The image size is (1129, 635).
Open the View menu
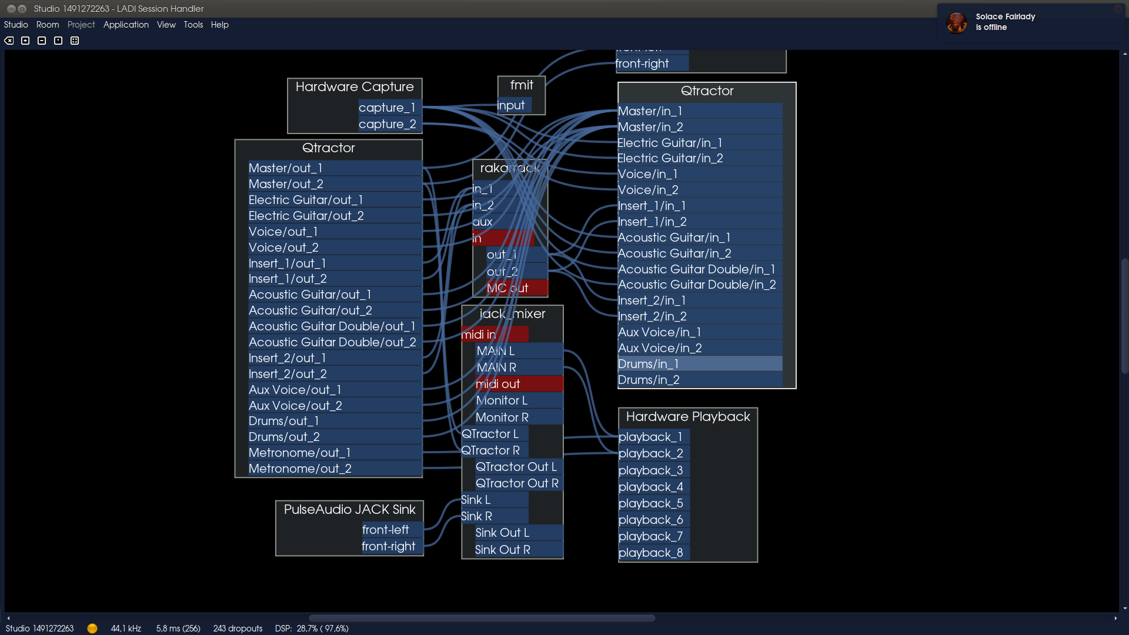tap(166, 25)
